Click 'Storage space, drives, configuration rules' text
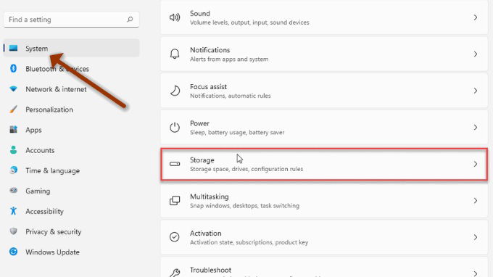Screen dimensions: 493x277 [246, 169]
